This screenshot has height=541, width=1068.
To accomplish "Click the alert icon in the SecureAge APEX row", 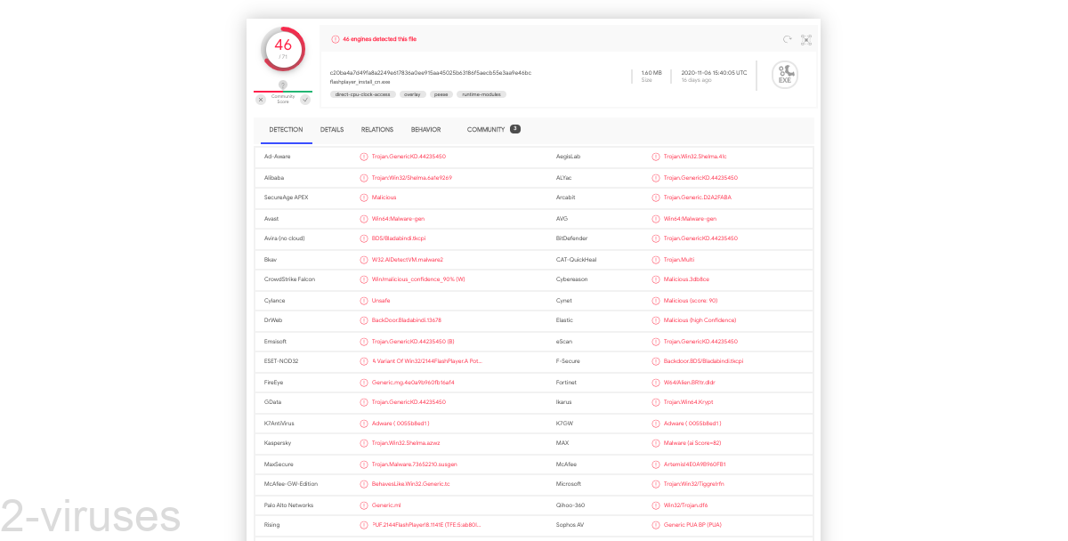I will [x=364, y=198].
